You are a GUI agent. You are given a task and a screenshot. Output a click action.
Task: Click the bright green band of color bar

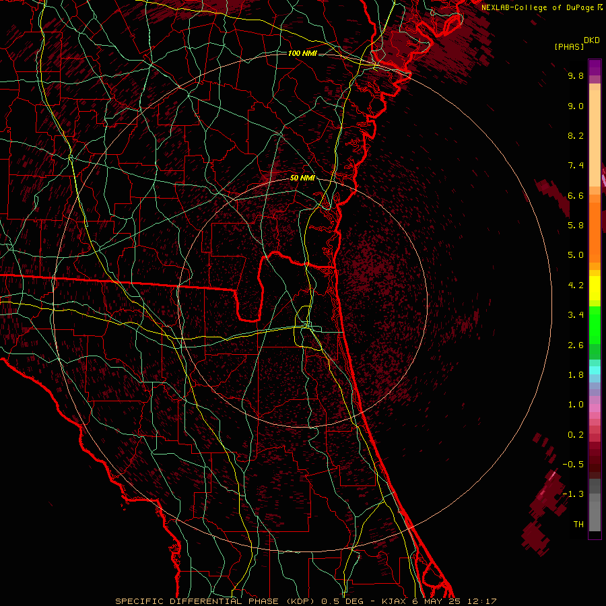(x=595, y=325)
